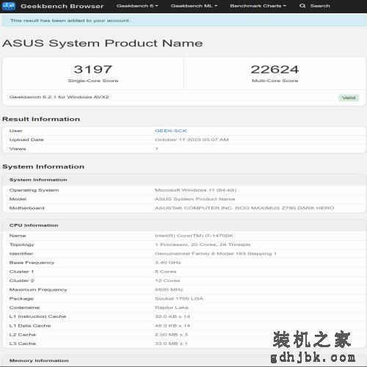Image resolution: width=367 pixels, height=367 pixels.
Task: Click the Package value Socket 1700 LGA
Action: pos(179,299)
